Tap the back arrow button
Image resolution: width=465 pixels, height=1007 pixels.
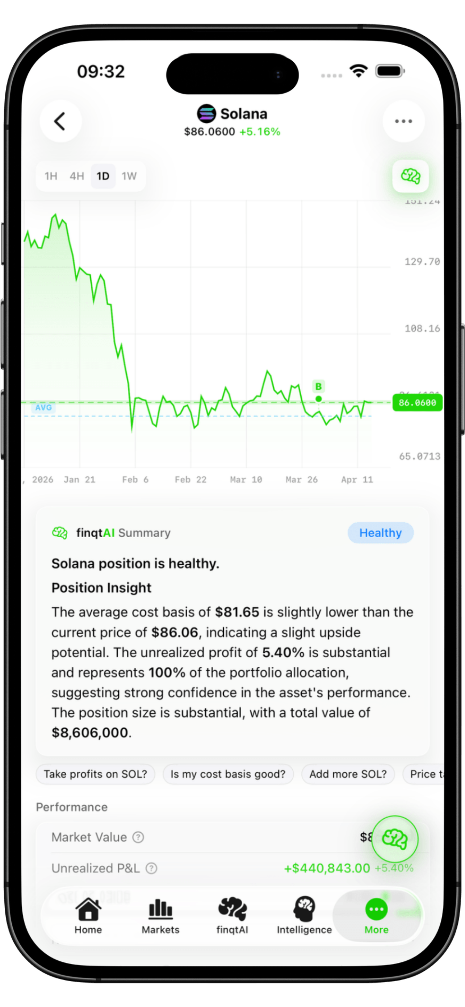[x=60, y=121]
